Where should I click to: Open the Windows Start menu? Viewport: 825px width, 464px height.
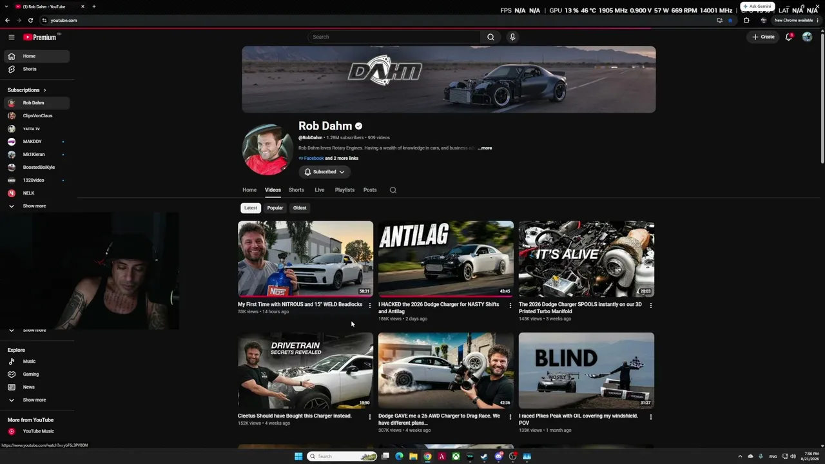pyautogui.click(x=298, y=456)
